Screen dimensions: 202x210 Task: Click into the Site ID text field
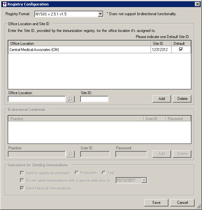pyautogui.click(x=94, y=99)
